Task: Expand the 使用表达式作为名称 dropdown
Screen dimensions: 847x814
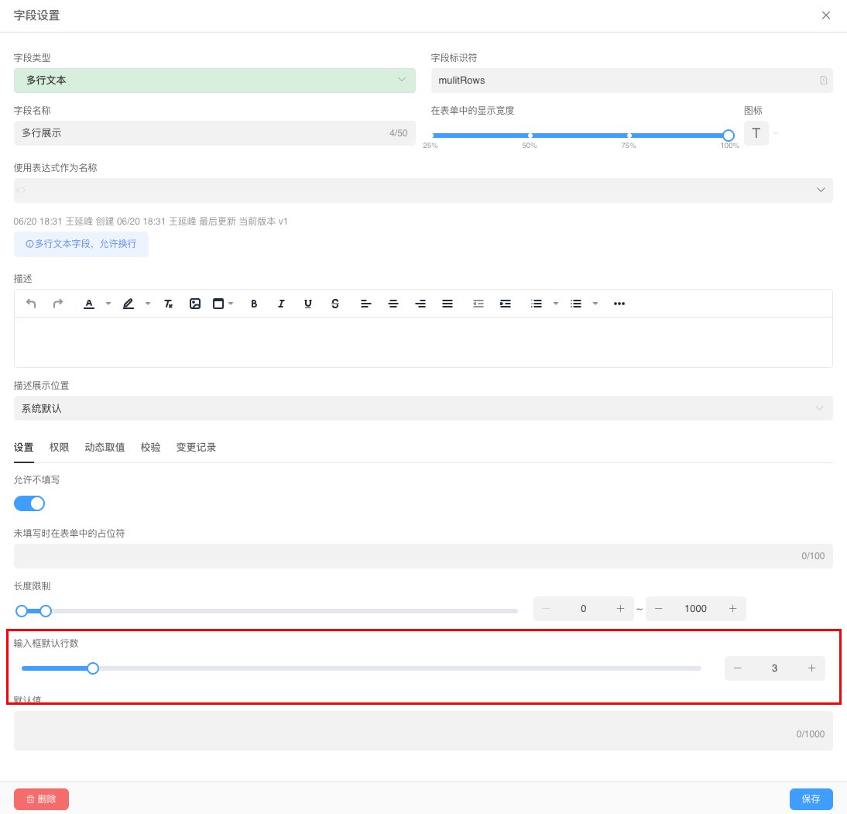Action: [423, 191]
